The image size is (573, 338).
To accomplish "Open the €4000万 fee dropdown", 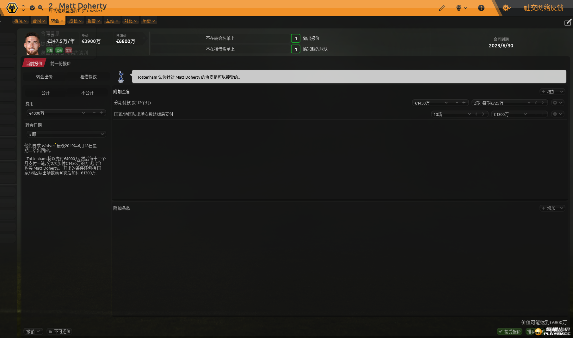I will point(83,113).
